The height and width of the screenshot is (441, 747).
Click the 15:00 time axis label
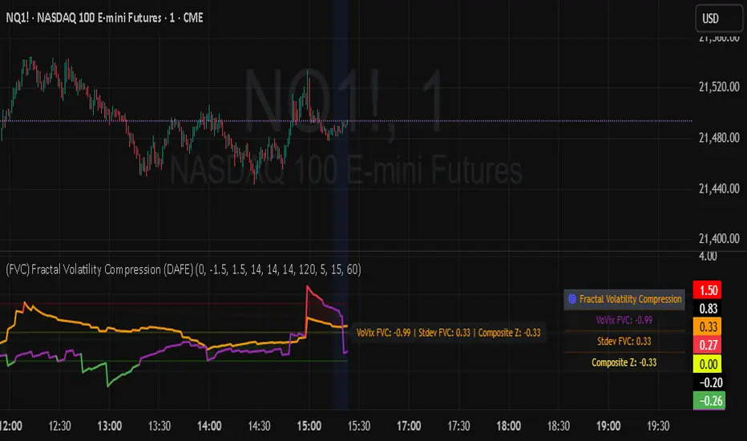coord(309,426)
